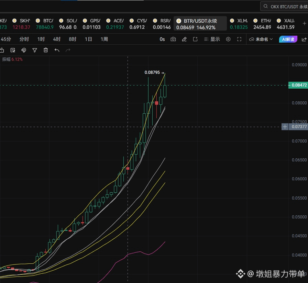Click the add-note square icon beside pencil
This screenshot has width=308, height=283.
195,39
